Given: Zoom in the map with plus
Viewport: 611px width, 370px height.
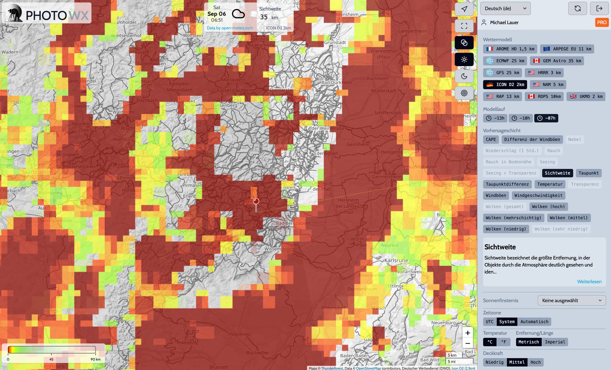Looking at the screenshot, I should (x=467, y=333).
